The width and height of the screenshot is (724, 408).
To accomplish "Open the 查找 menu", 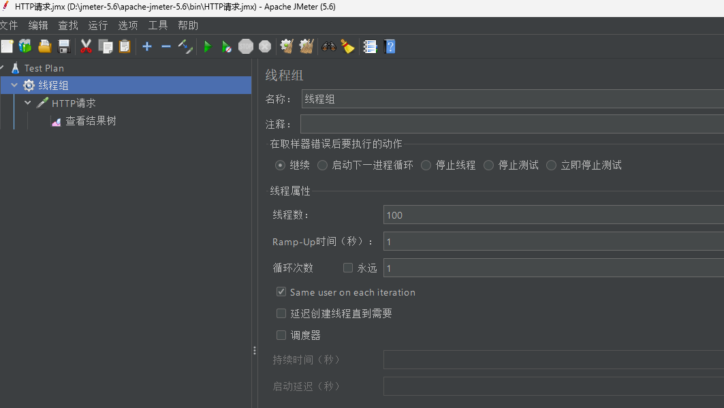I will pyautogui.click(x=68, y=25).
